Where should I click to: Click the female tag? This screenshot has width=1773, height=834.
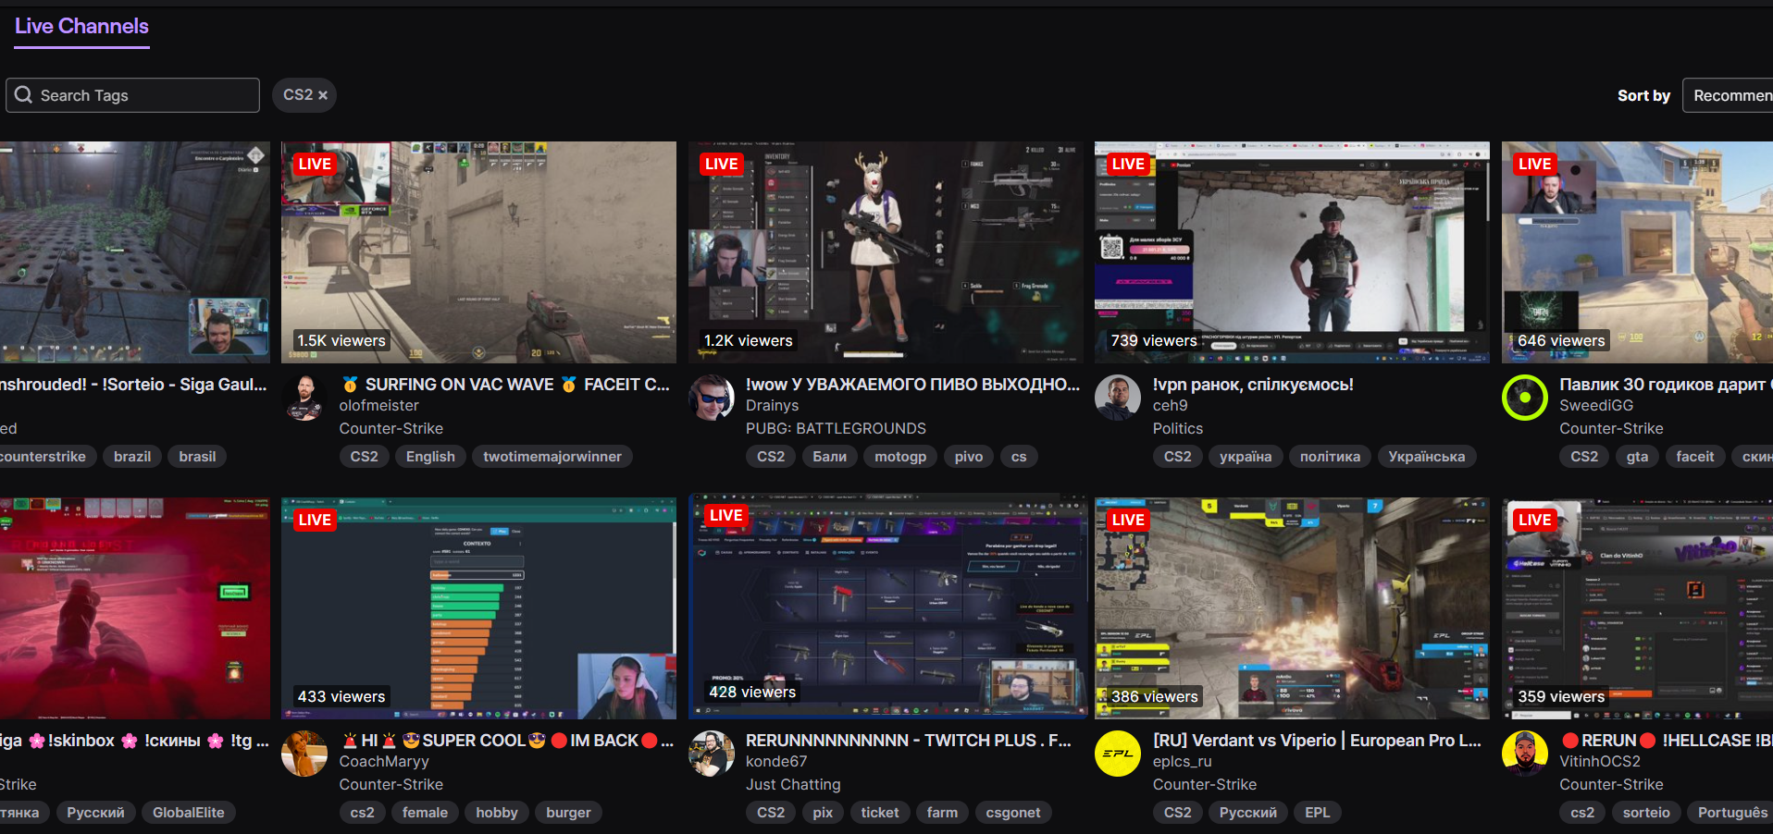425,813
